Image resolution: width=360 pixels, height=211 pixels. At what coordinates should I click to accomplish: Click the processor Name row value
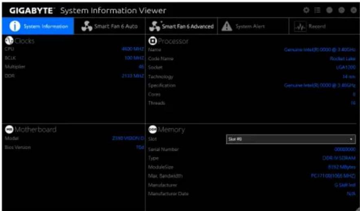[320, 50]
